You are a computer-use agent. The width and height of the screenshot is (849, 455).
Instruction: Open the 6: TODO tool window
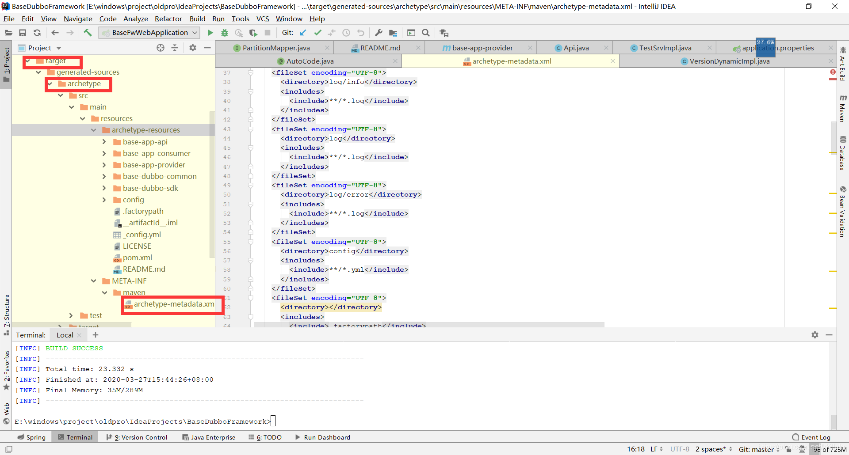pos(265,437)
